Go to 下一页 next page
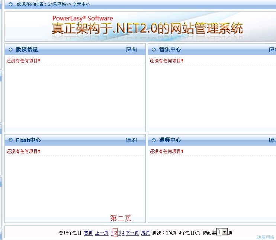 click(132, 233)
